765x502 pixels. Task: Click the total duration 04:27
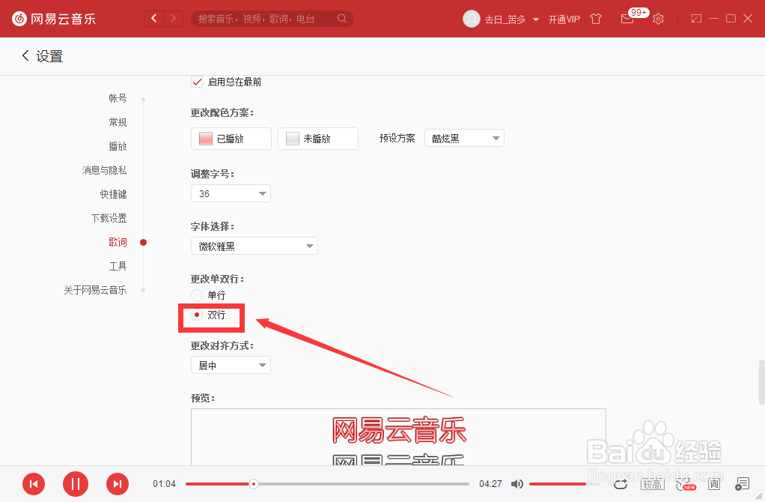490,484
